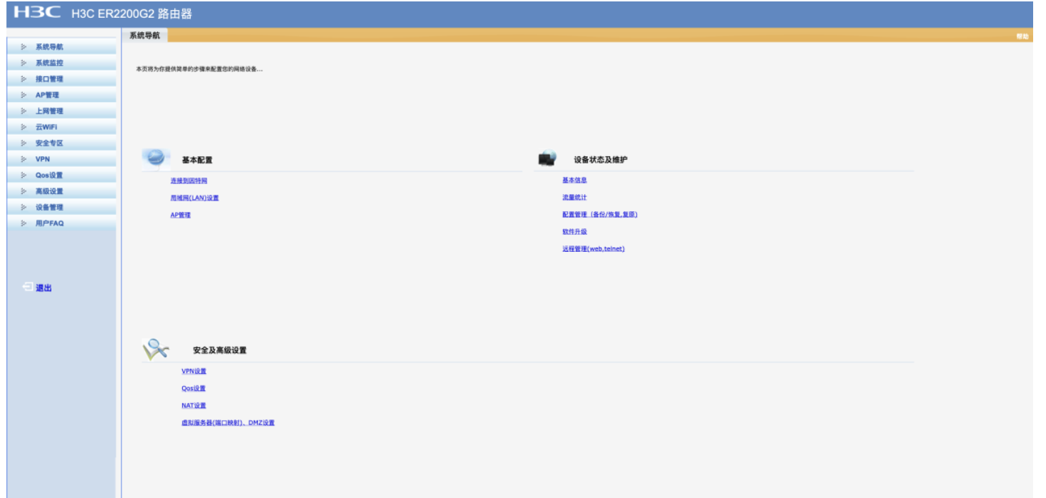Click the intro text 本页将为你提供简单的步骤
1046x498 pixels.
click(199, 69)
